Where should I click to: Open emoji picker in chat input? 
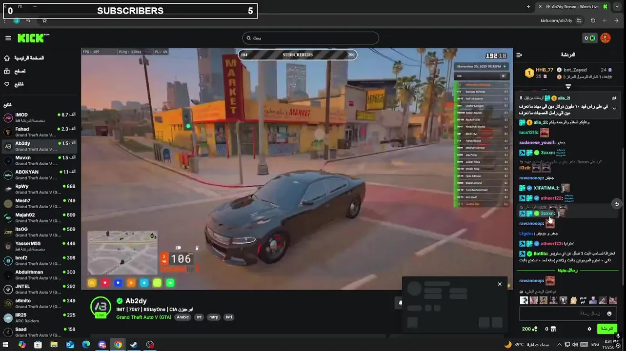[x=609, y=313]
